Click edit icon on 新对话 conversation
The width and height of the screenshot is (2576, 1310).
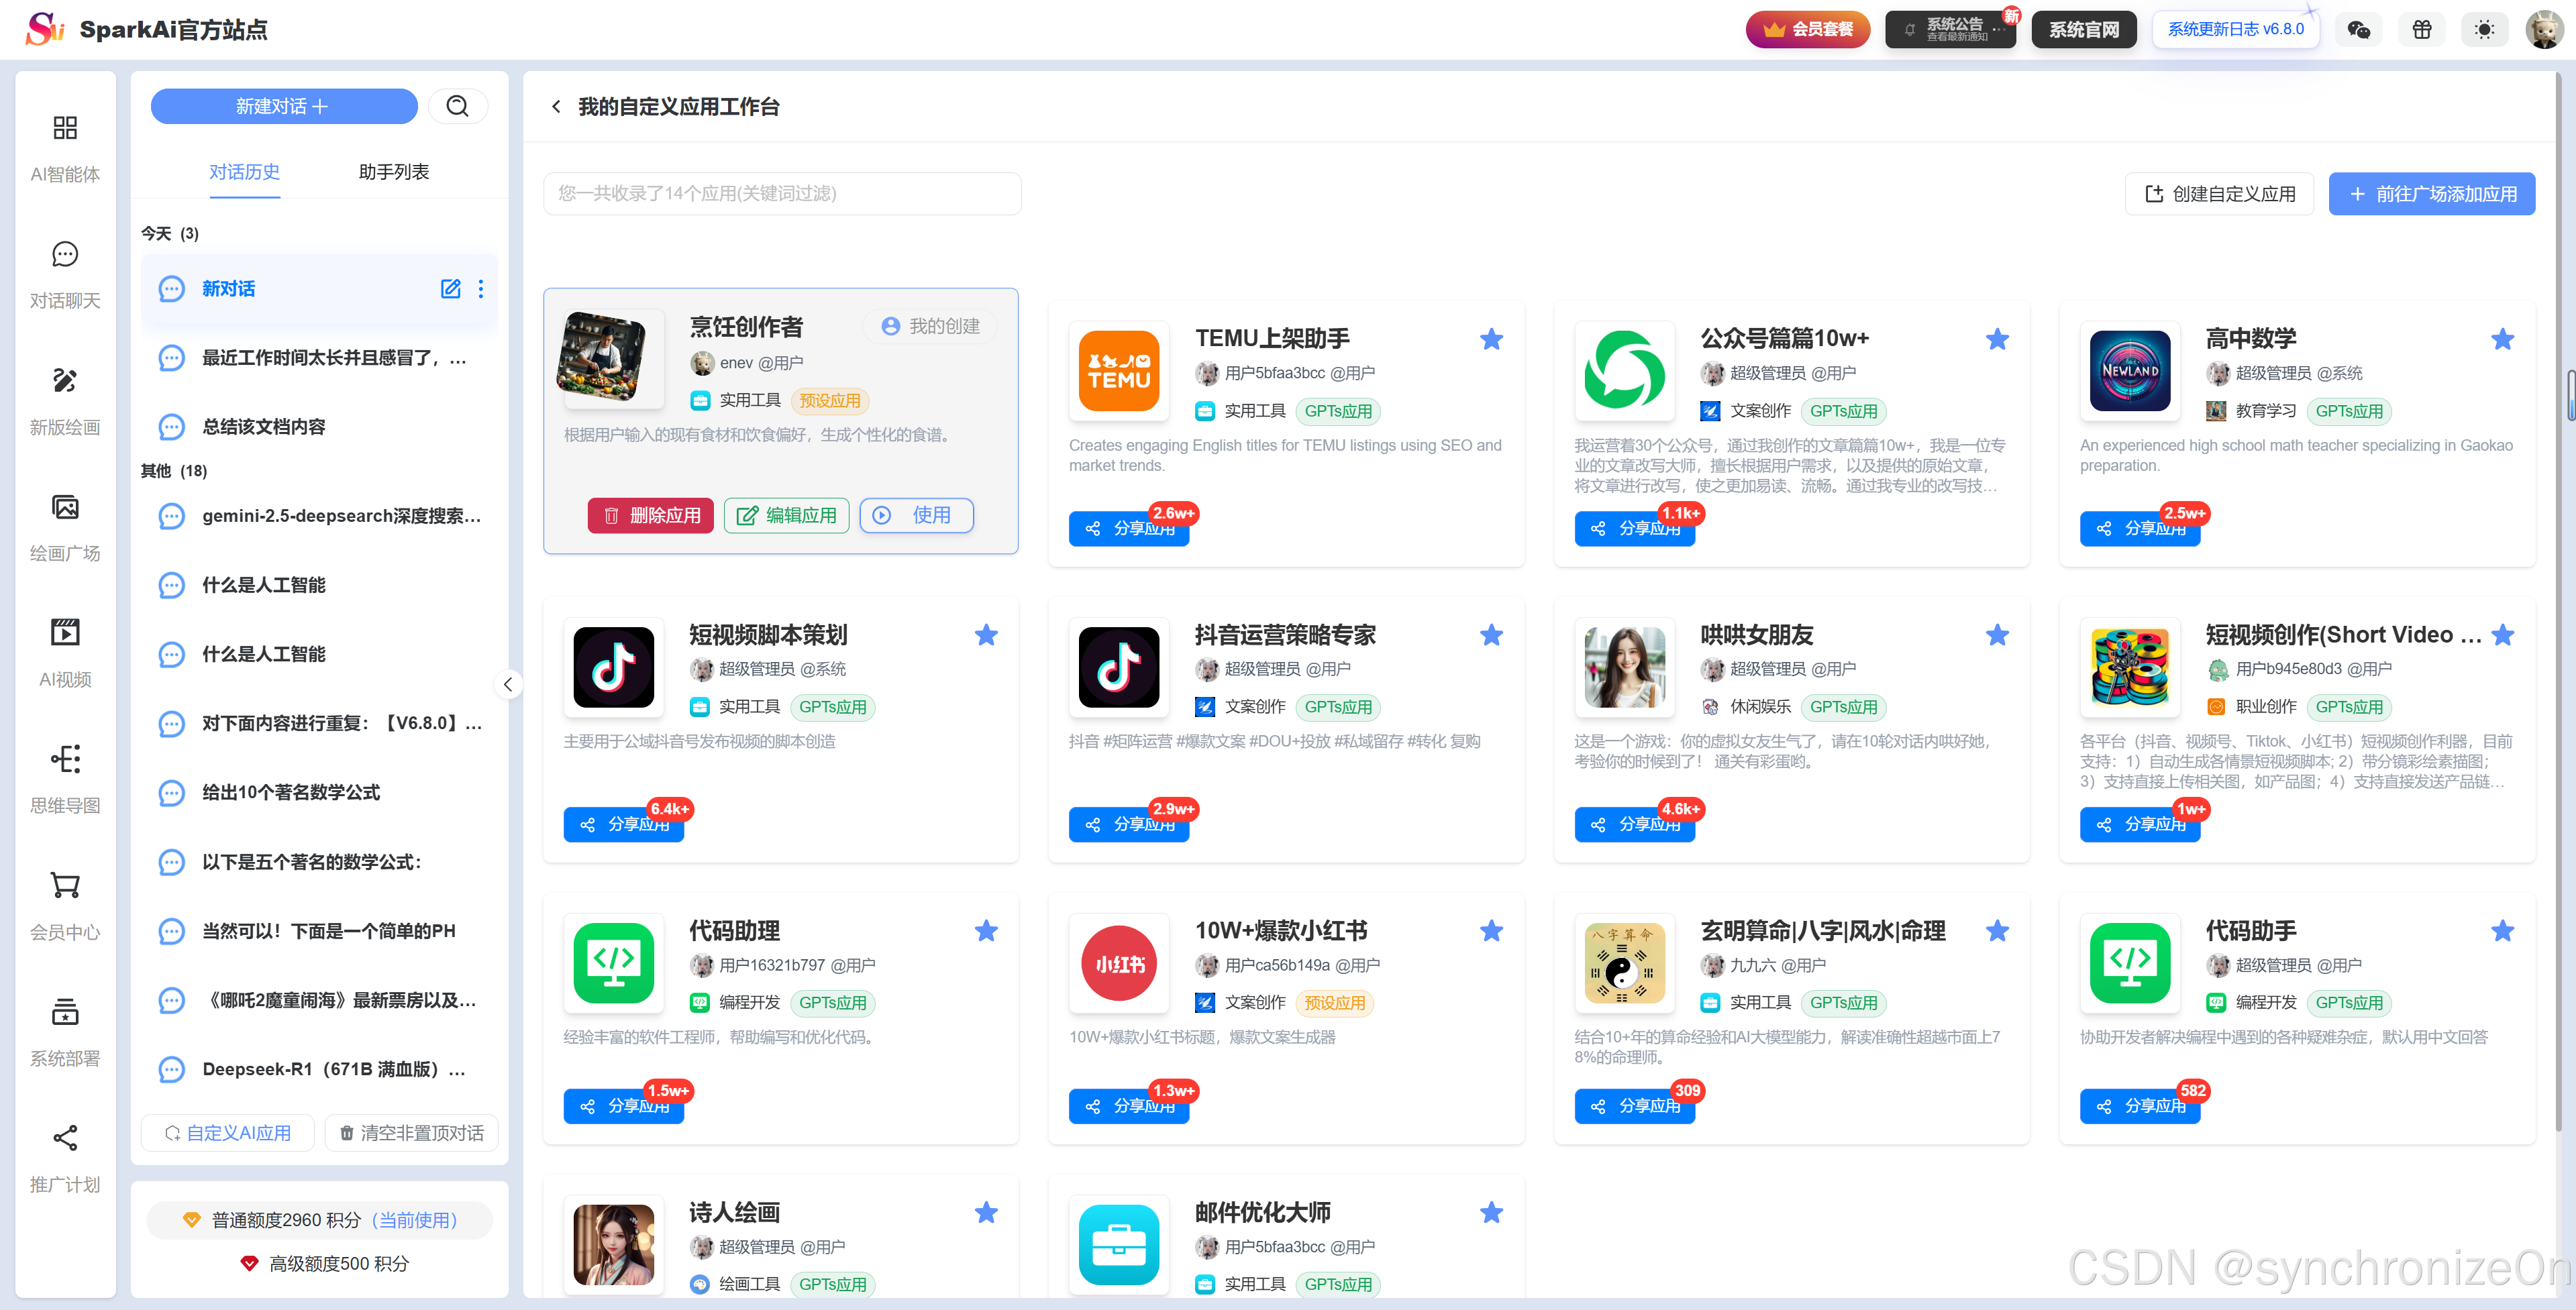point(450,289)
